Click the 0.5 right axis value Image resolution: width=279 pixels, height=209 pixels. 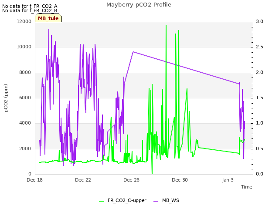pyautogui.click(x=259, y=148)
